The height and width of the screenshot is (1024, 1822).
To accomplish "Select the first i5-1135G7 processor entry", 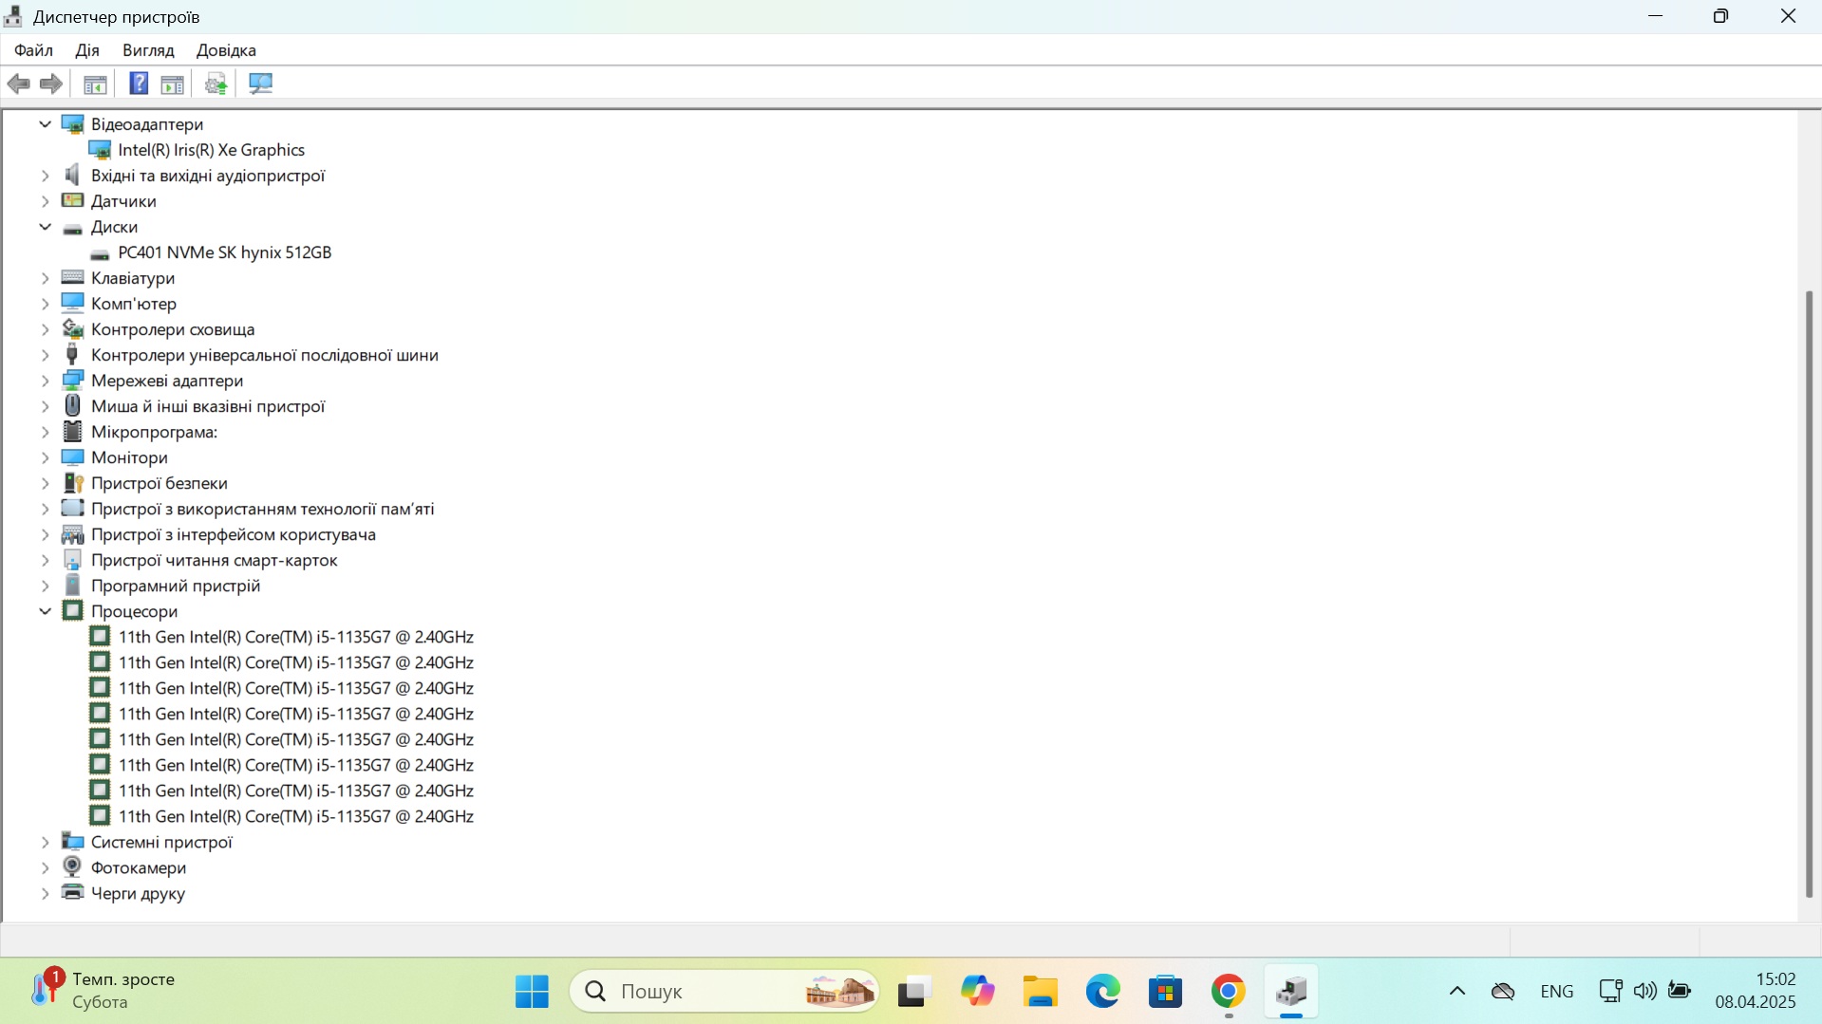I will click(295, 637).
